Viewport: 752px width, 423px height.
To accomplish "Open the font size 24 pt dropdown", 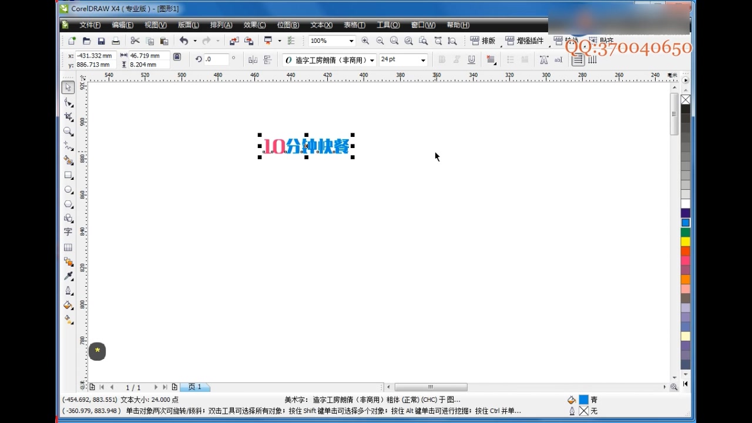I will click(423, 60).
